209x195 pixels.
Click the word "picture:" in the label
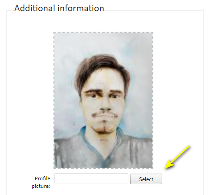point(41,186)
